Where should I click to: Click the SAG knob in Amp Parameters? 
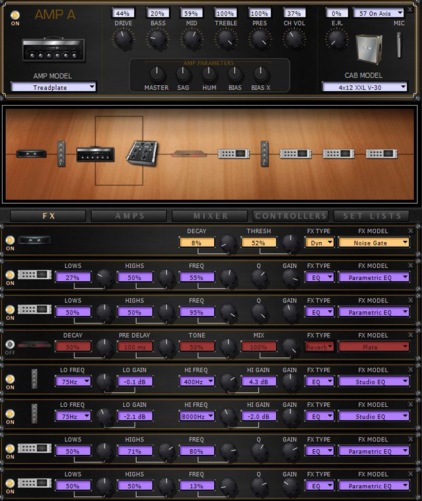coord(183,74)
